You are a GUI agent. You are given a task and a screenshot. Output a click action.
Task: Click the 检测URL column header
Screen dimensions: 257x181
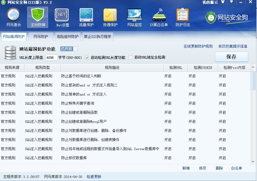pyautogui.click(x=176, y=68)
